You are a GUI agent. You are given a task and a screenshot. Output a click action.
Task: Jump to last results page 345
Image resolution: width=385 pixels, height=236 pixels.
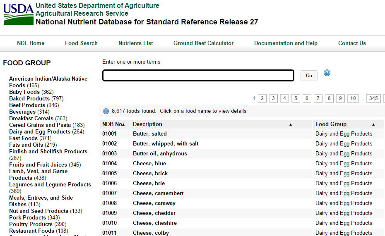[x=373, y=98]
